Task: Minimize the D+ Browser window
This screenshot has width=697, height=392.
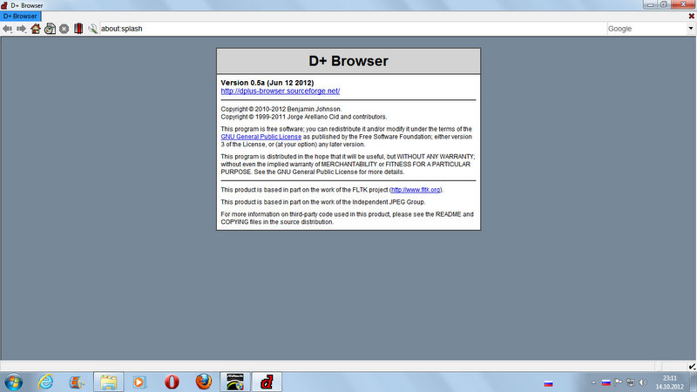Action: coord(650,4)
